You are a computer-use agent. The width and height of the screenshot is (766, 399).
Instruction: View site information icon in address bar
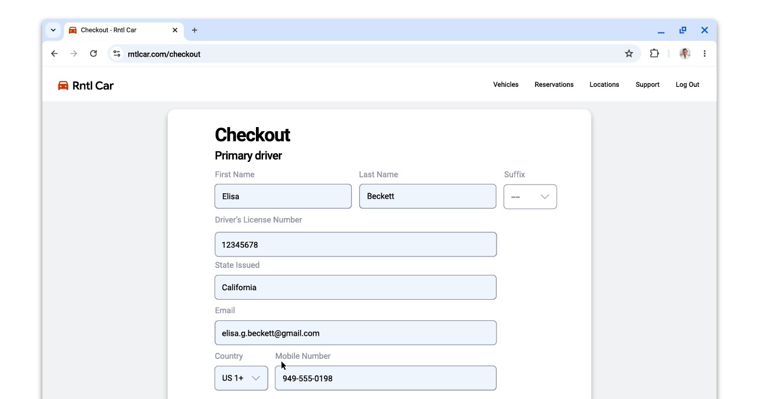(117, 54)
